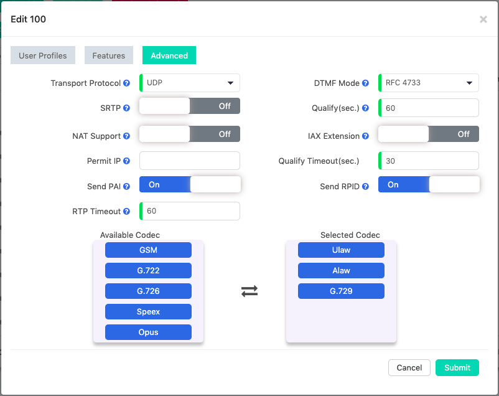Click the NAT Support help icon
Viewport: 499px width, 396px height.
click(x=127, y=136)
